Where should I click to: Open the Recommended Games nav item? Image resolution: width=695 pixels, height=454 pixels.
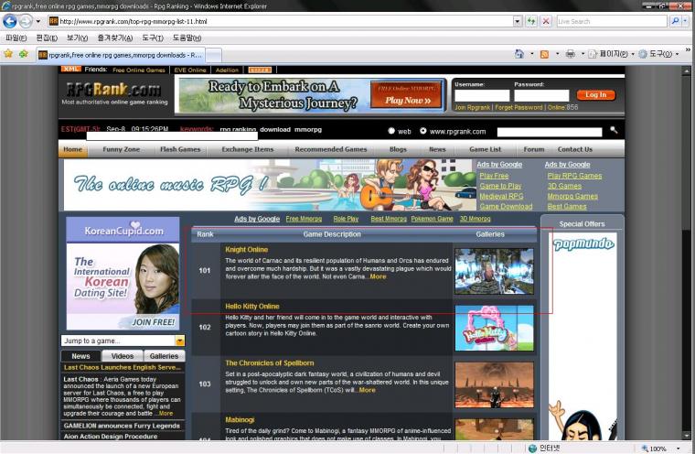[x=331, y=149]
